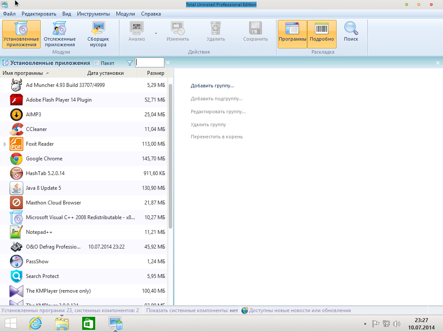Open the Модули menu
Image resolution: width=443 pixels, height=332 pixels.
point(125,14)
